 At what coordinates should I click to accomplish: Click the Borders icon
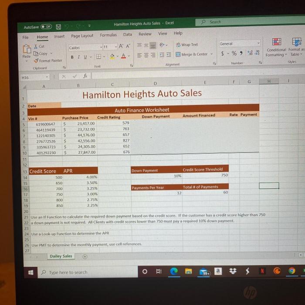click(x=98, y=56)
